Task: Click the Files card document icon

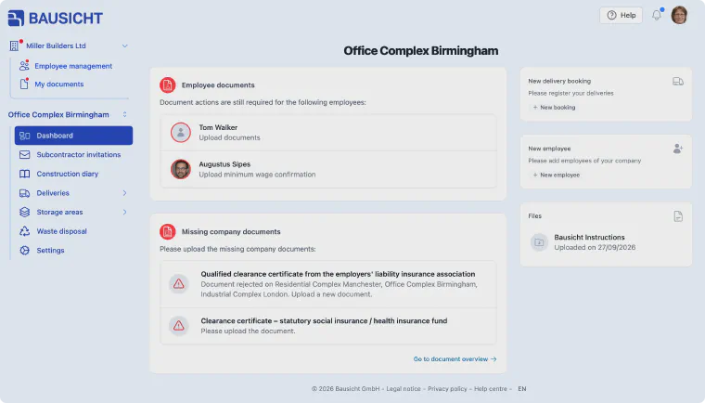Action: (x=678, y=216)
